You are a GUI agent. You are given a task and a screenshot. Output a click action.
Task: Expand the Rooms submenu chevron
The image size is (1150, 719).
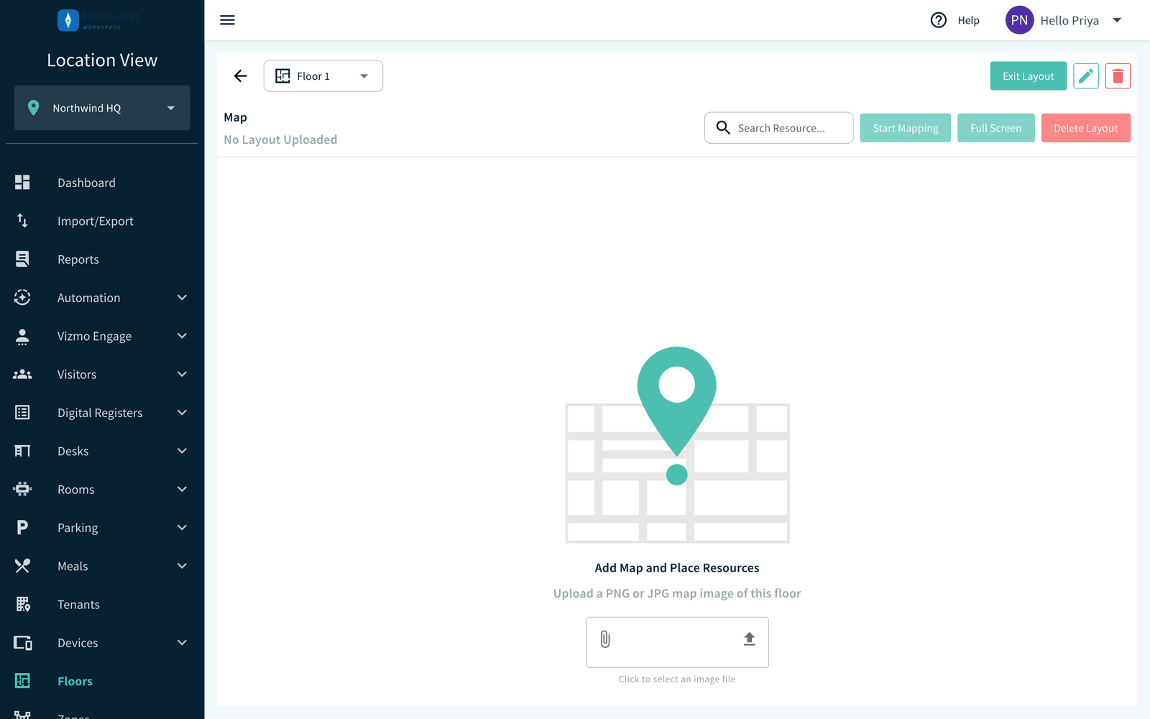tap(182, 489)
